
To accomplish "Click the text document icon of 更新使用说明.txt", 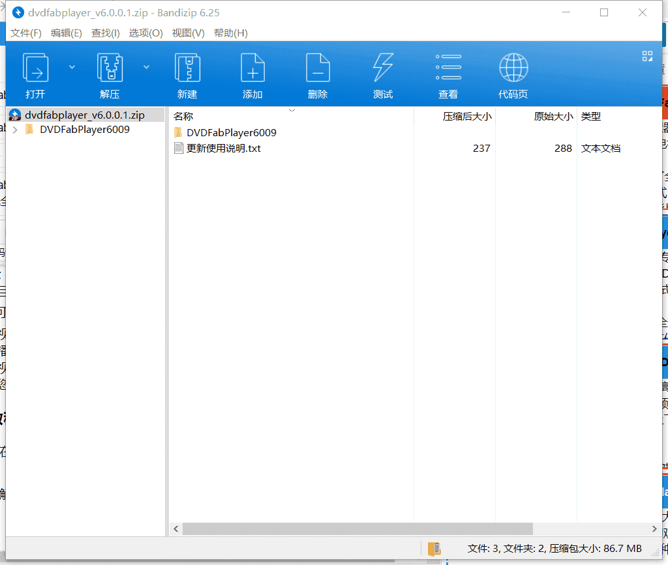I will (179, 148).
